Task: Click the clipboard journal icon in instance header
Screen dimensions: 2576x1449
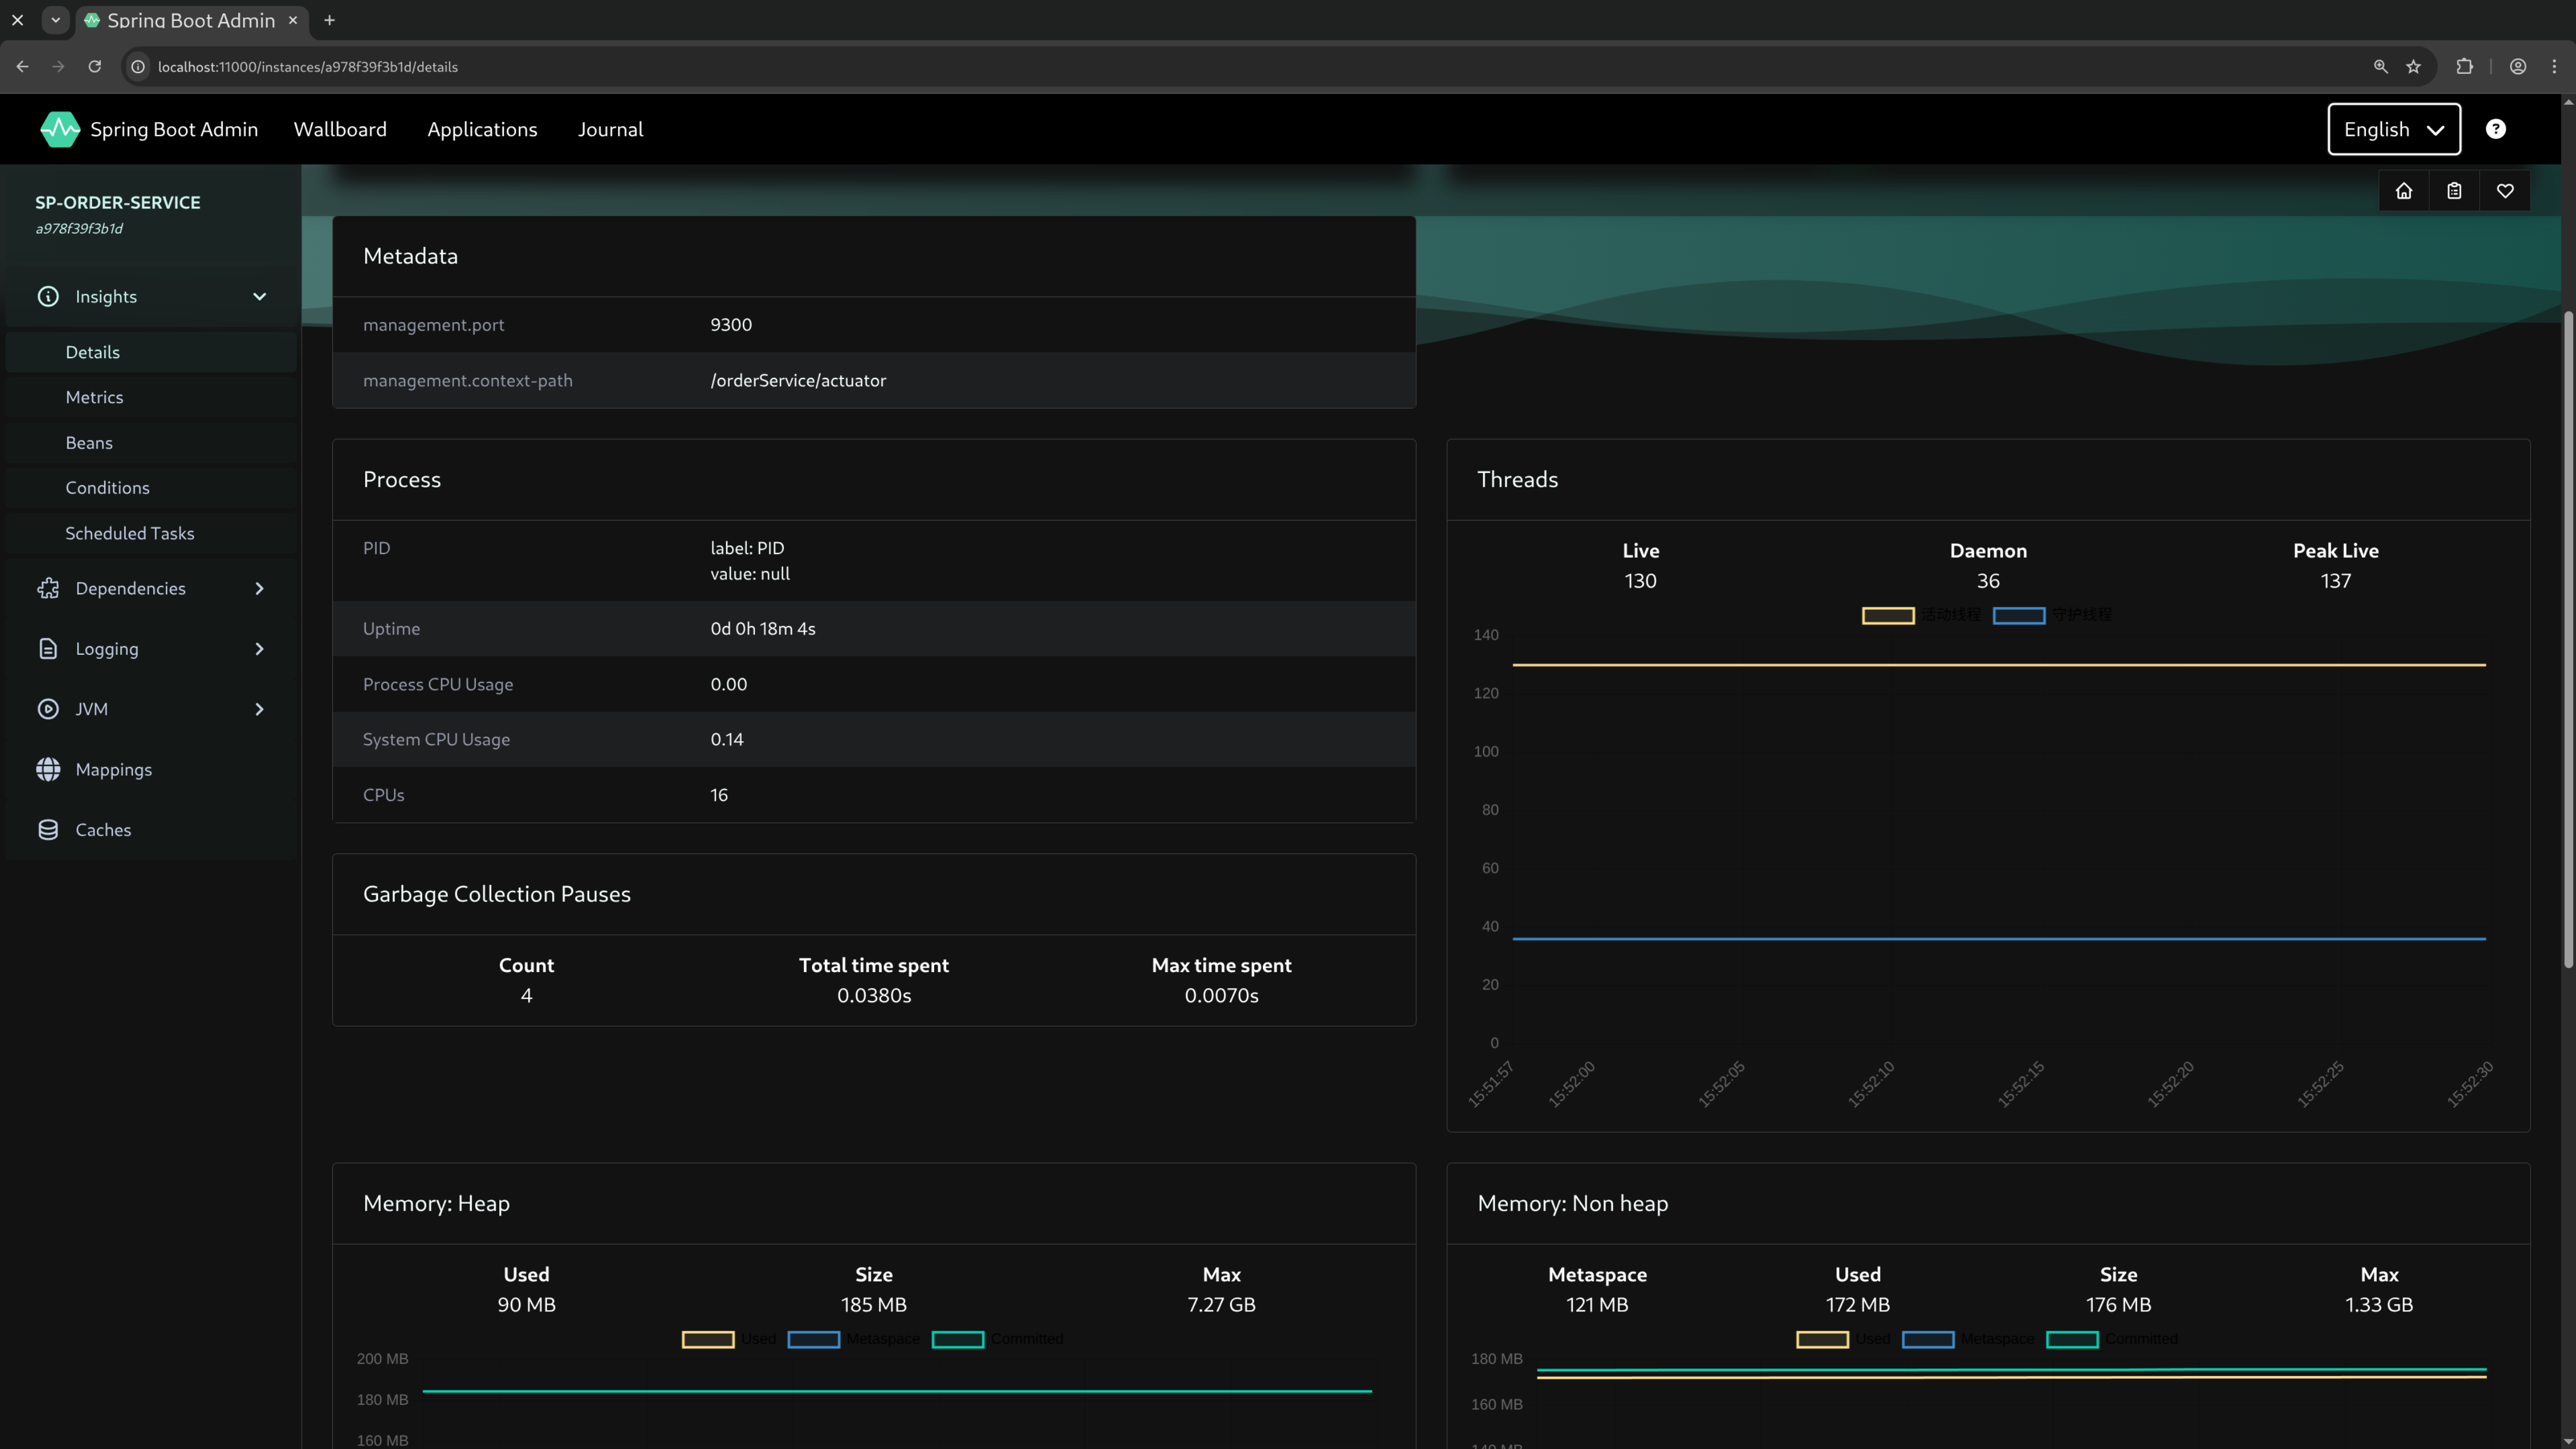Action: coord(2455,190)
